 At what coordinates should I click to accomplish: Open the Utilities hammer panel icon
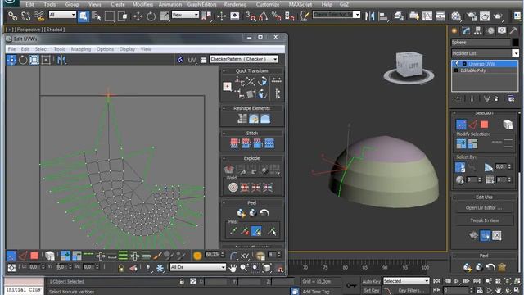513,31
